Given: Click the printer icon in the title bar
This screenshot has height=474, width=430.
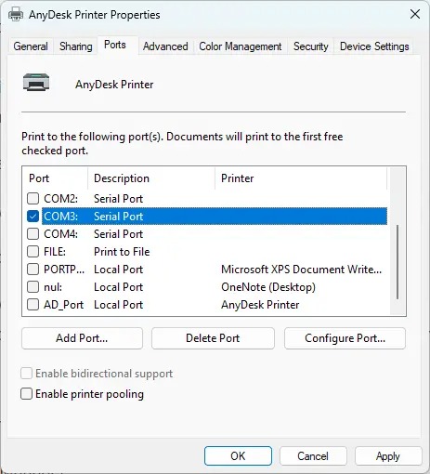Looking at the screenshot, I should pyautogui.click(x=16, y=14).
